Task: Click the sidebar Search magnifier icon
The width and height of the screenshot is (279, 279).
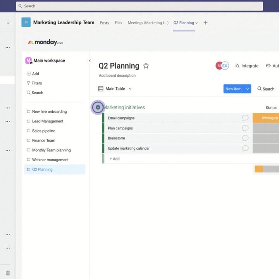Action: [x=29, y=93]
